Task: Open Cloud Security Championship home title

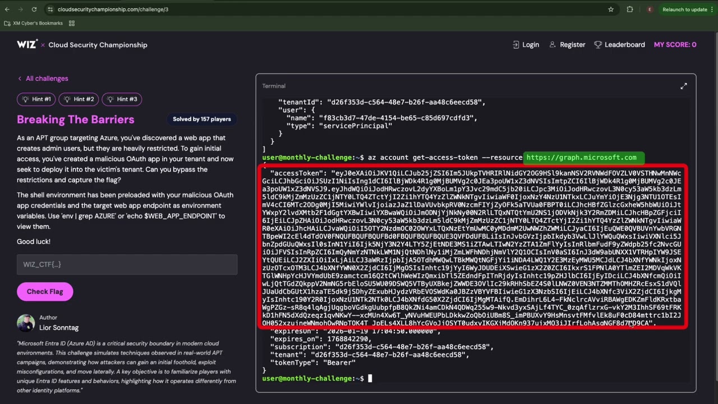Action: tap(98, 45)
